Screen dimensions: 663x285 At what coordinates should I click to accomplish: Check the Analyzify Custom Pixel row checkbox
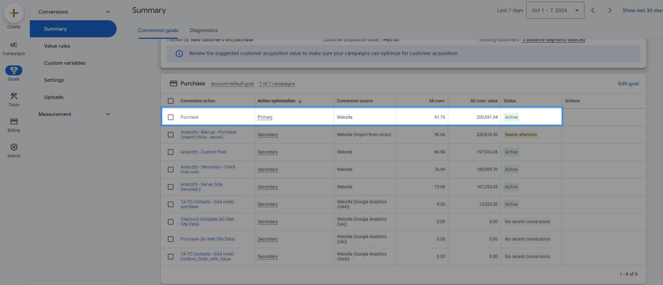coord(171,152)
